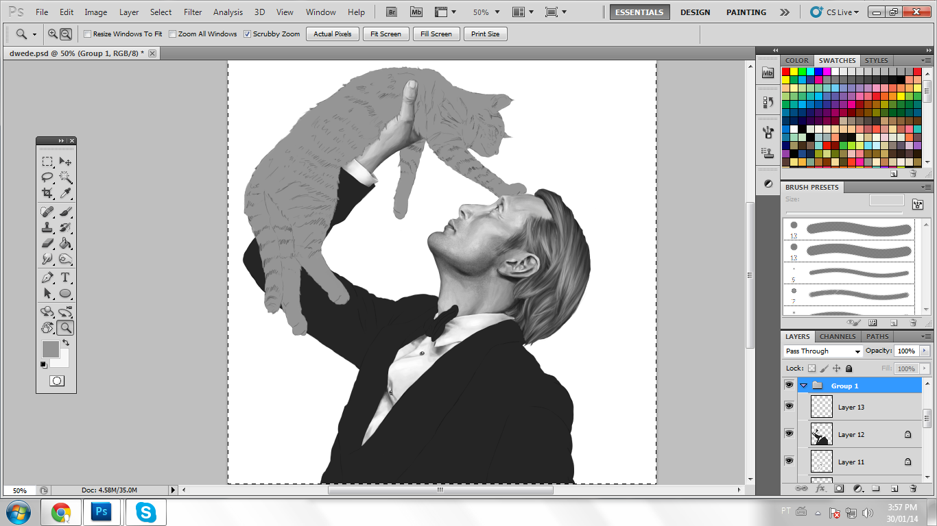Open the Opacity slider arrow
The image size is (937, 526).
(x=924, y=351)
